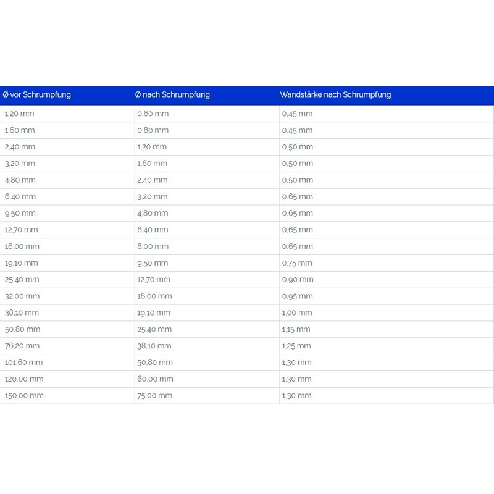Select the "Wandstärke nach Schrumpfung" column header
The image size is (494, 494).
point(335,95)
